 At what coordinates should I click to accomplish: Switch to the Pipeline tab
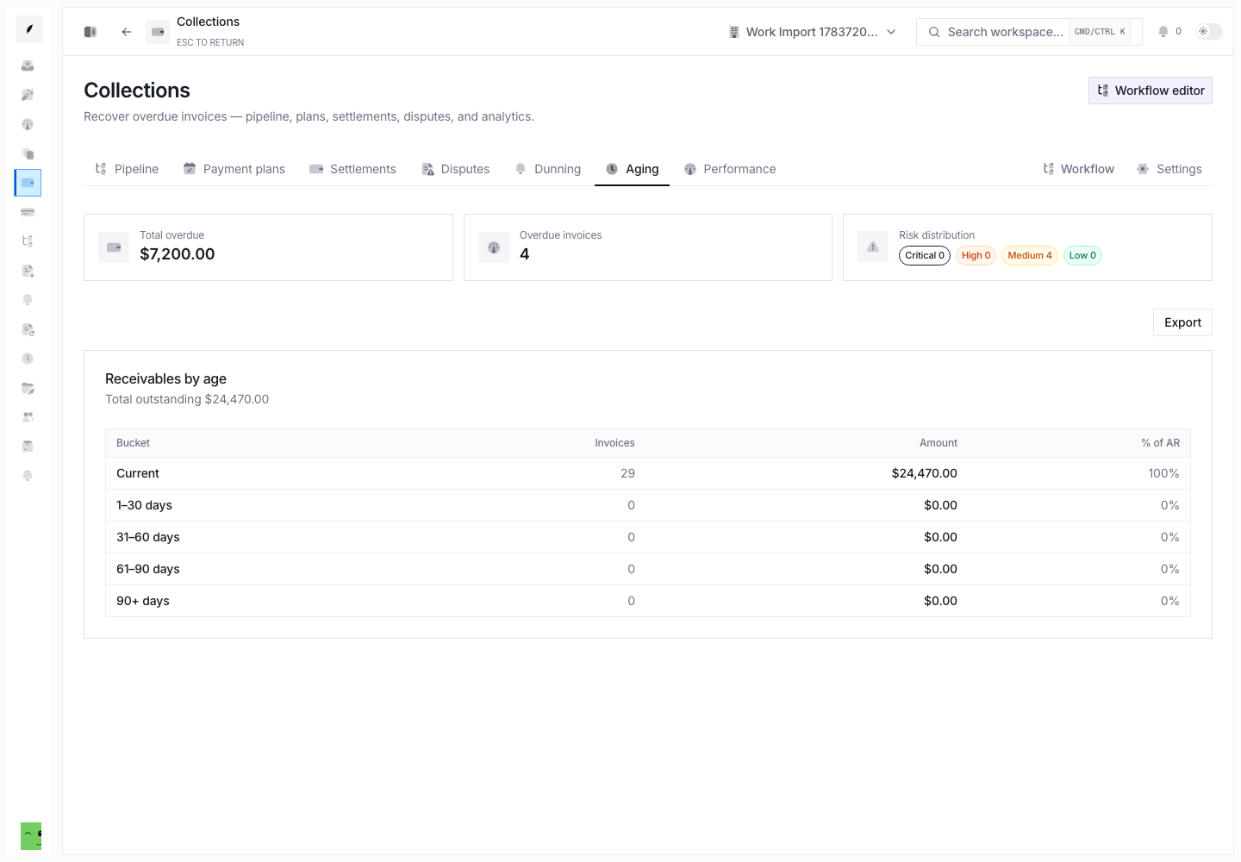pyautogui.click(x=127, y=169)
